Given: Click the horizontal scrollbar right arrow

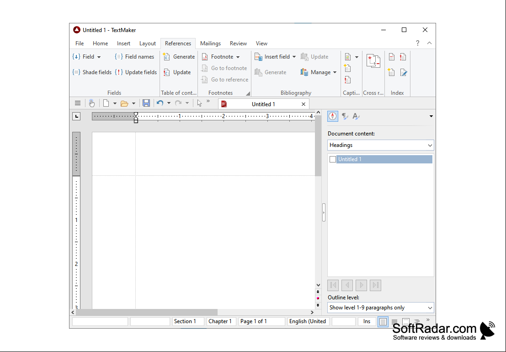Looking at the screenshot, I should (312, 312).
